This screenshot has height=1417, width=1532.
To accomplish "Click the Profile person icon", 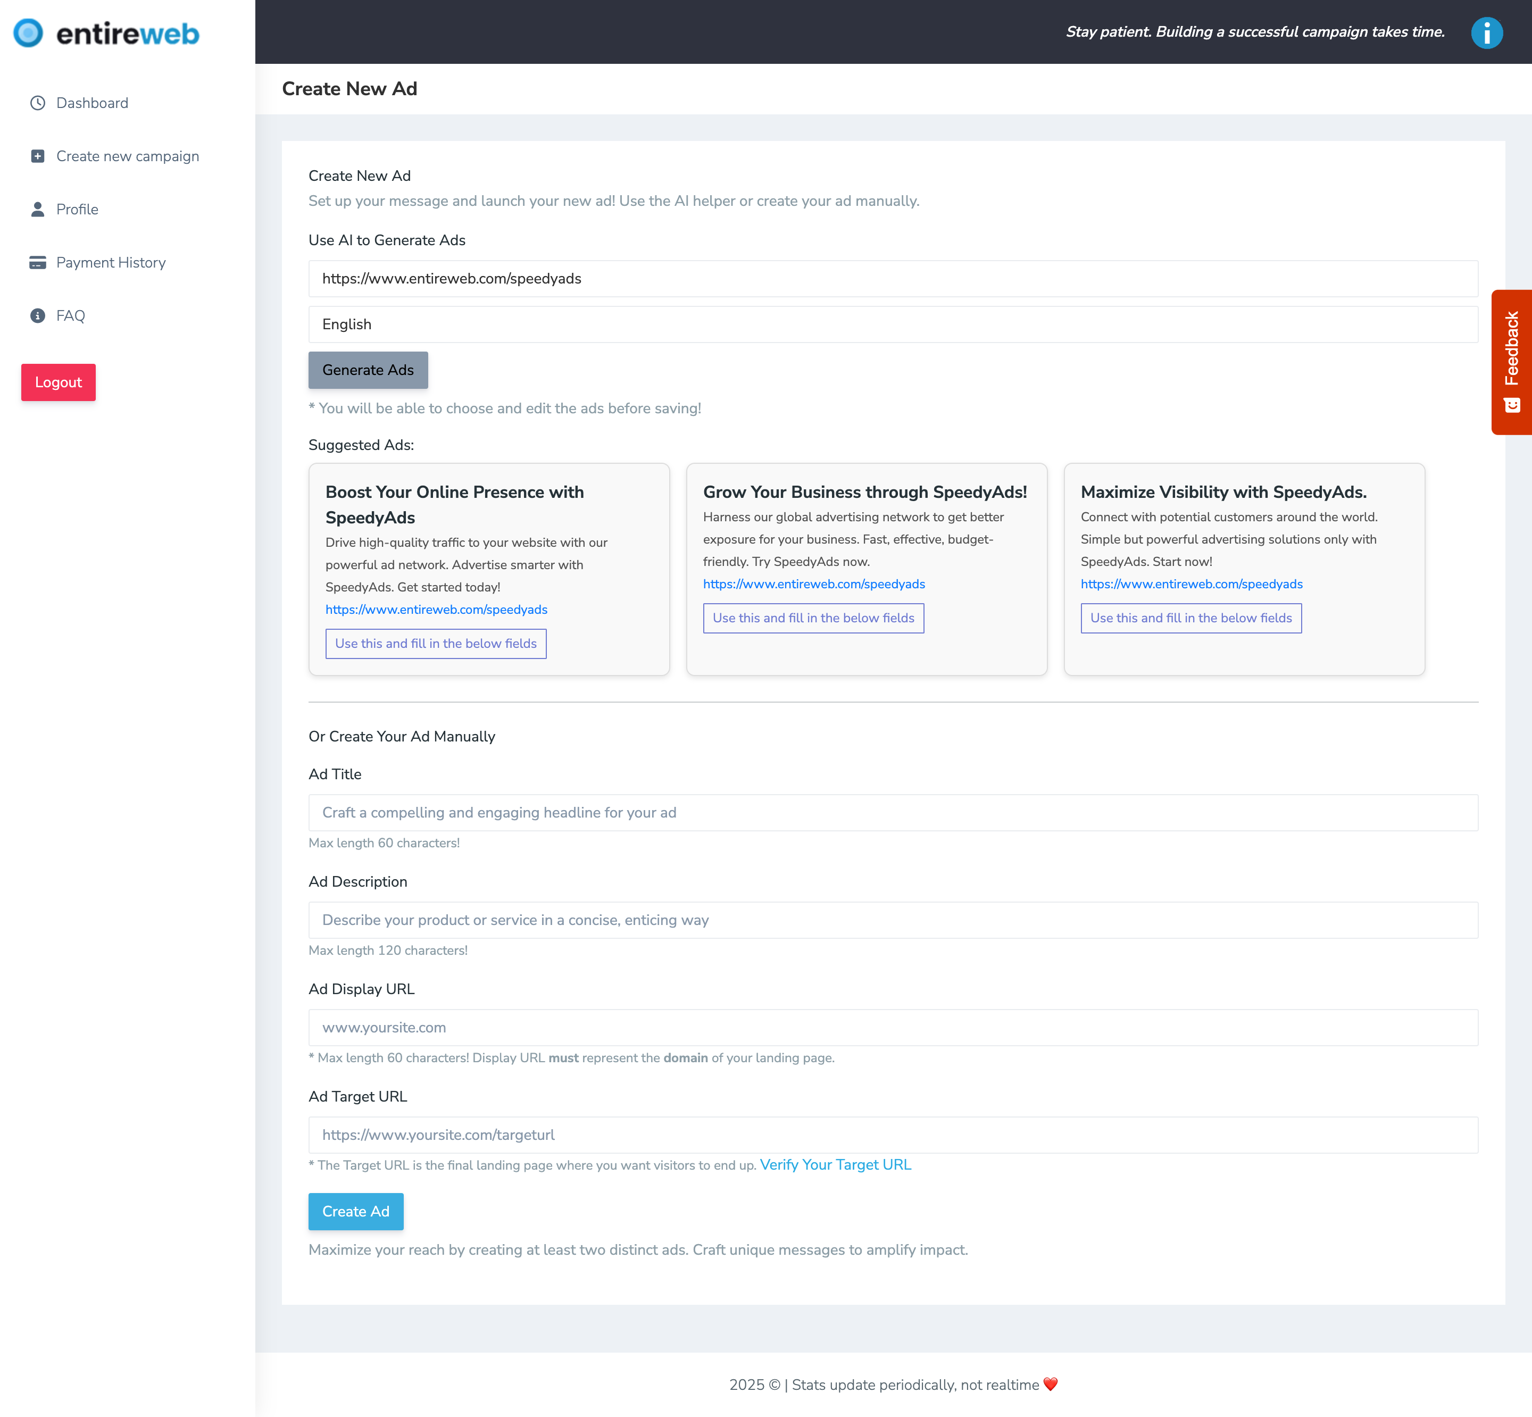I will click(x=38, y=210).
